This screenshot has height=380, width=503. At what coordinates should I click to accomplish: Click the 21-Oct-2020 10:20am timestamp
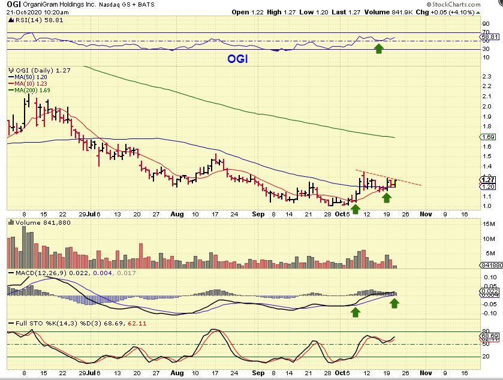[38, 12]
